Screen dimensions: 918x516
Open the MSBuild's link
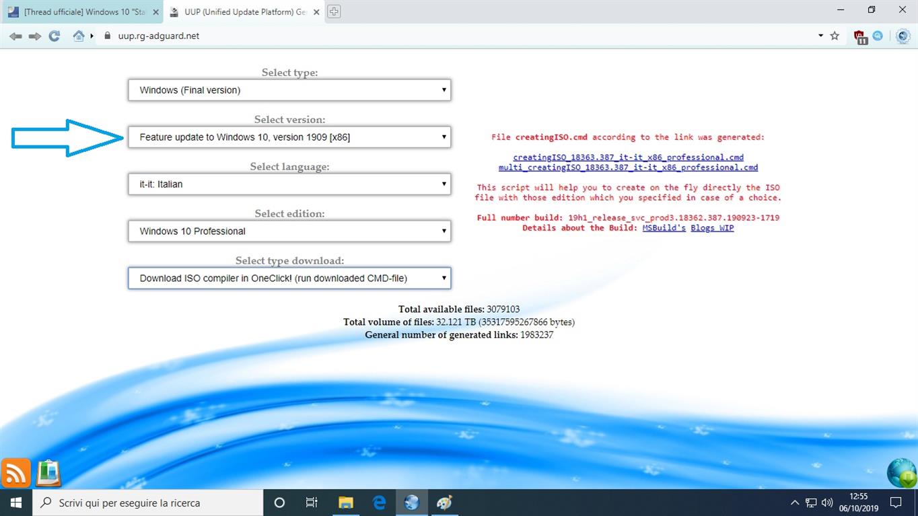click(x=664, y=228)
